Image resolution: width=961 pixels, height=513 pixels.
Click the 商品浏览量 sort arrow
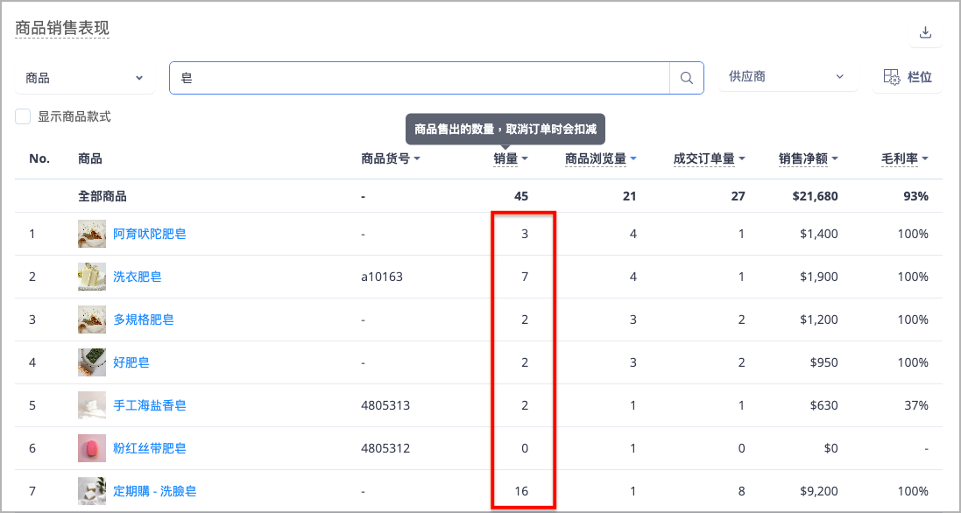click(x=633, y=159)
